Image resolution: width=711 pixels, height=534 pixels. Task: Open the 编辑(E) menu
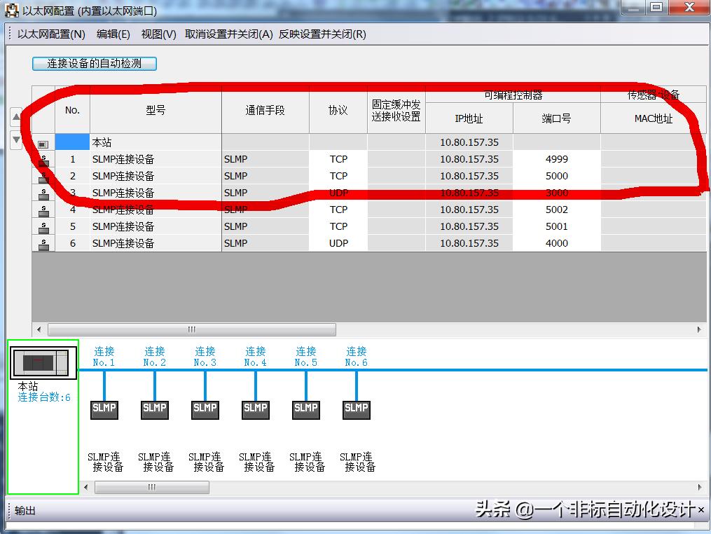(x=112, y=34)
